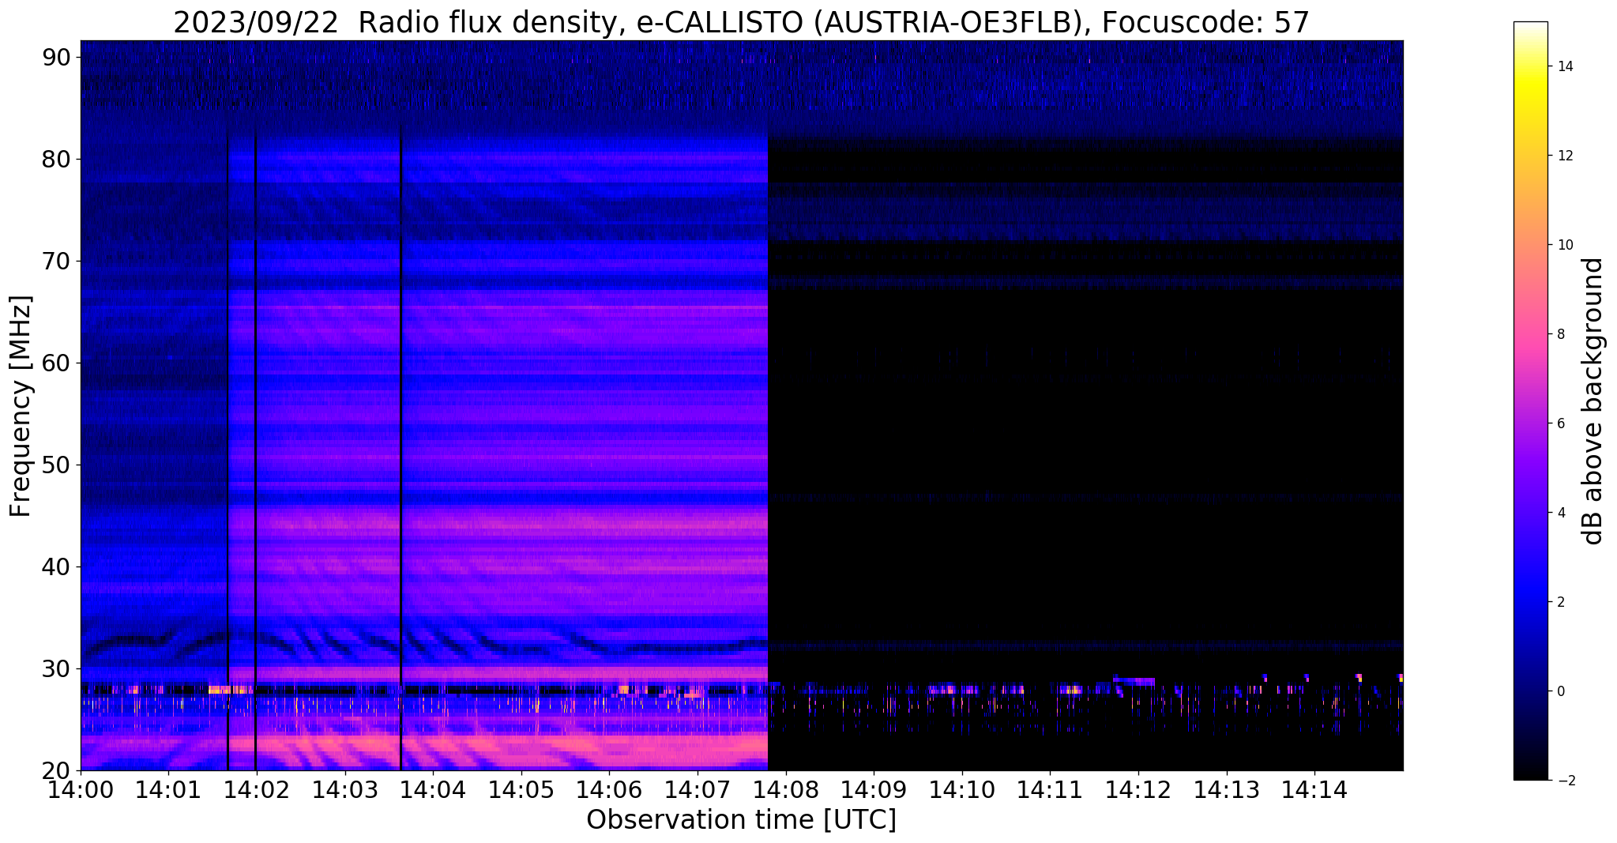The image size is (1617, 843).
Task: Click the 20 MHz frequency tick label
Action: (56, 770)
